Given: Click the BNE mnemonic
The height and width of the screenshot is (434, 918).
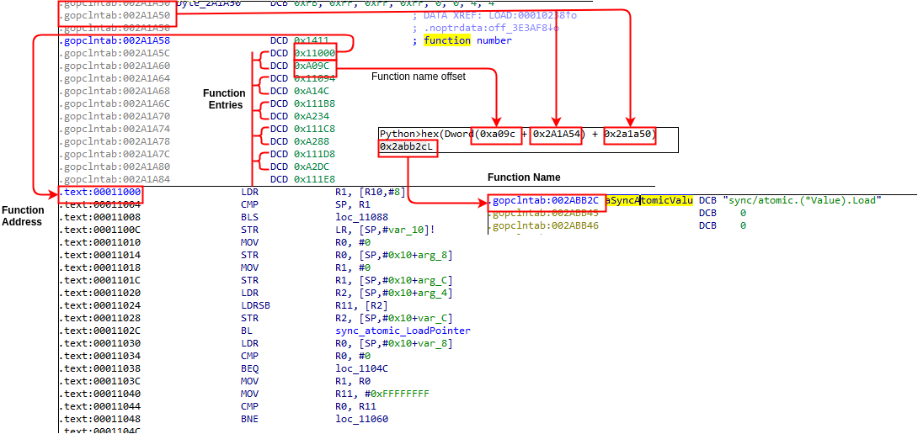Looking at the screenshot, I should [249, 419].
